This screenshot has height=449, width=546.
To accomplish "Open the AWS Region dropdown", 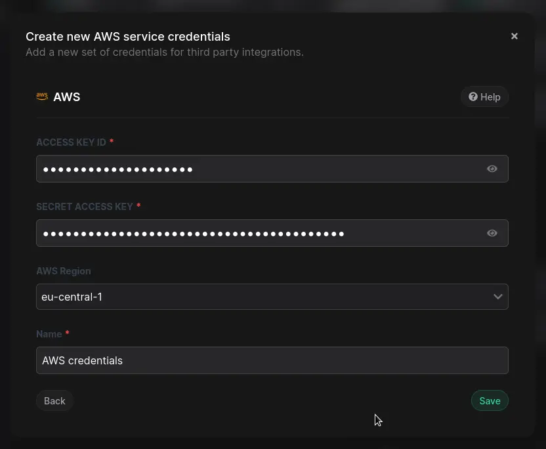I will click(x=262, y=297).
